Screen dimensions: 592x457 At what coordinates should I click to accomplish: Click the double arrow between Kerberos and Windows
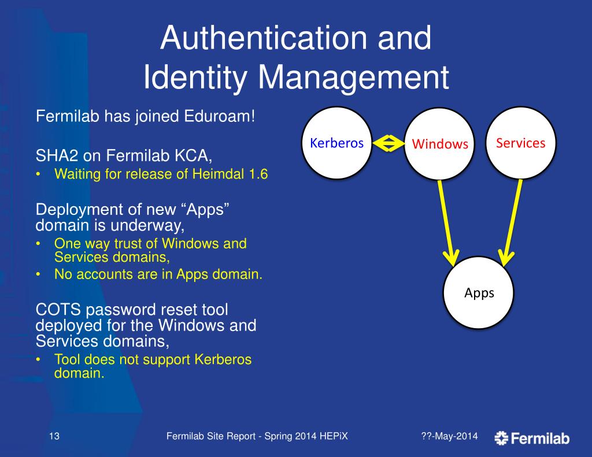(388, 143)
